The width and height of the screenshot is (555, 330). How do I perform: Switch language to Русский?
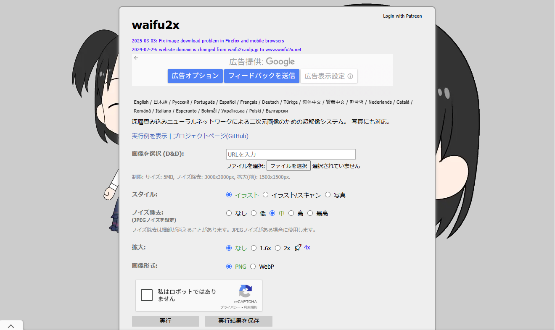pyautogui.click(x=181, y=102)
